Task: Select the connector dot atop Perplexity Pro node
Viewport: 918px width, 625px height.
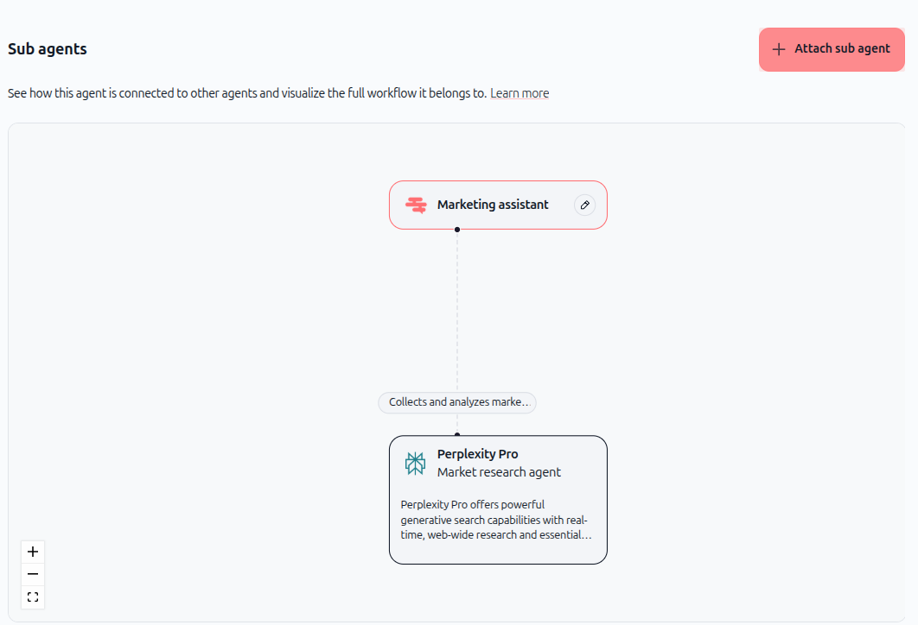Action: point(457,434)
